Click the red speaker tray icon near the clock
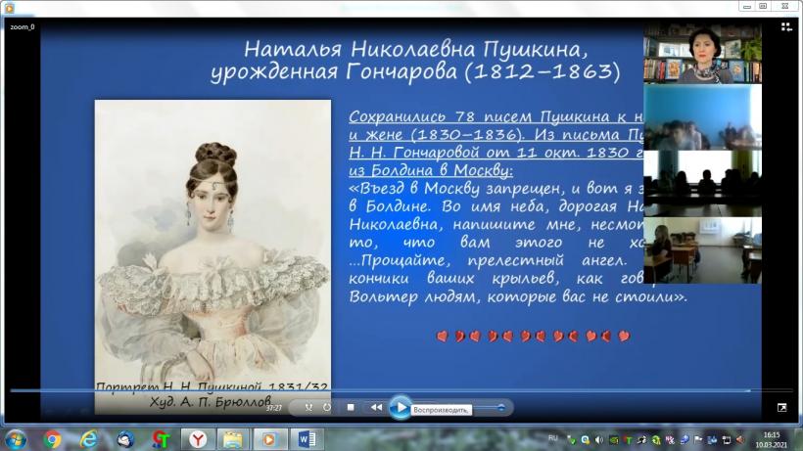Viewport: 803px width, 451px height. (740, 439)
